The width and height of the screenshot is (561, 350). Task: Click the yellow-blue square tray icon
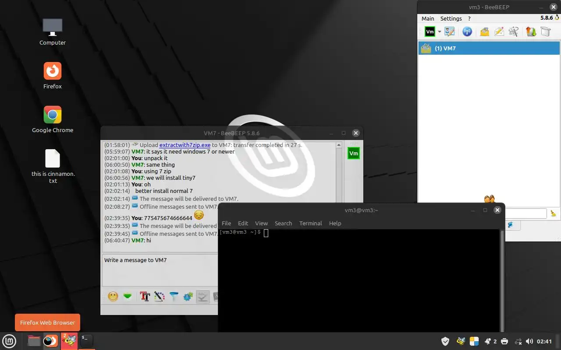(x=474, y=341)
